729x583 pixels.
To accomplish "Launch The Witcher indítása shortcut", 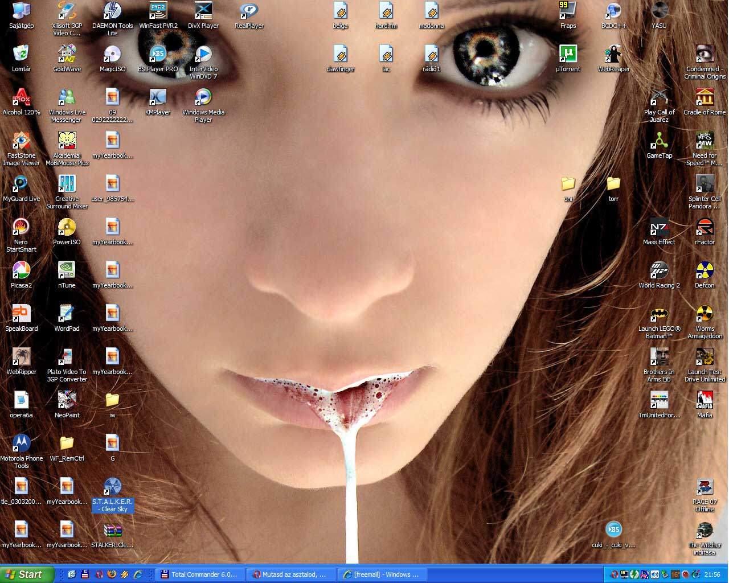I will (705, 538).
